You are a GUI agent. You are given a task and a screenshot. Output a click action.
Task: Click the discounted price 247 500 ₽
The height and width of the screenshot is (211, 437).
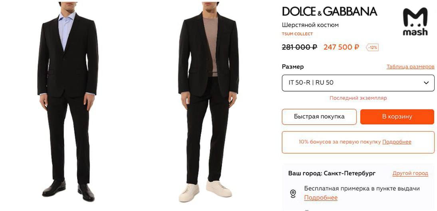341,47
